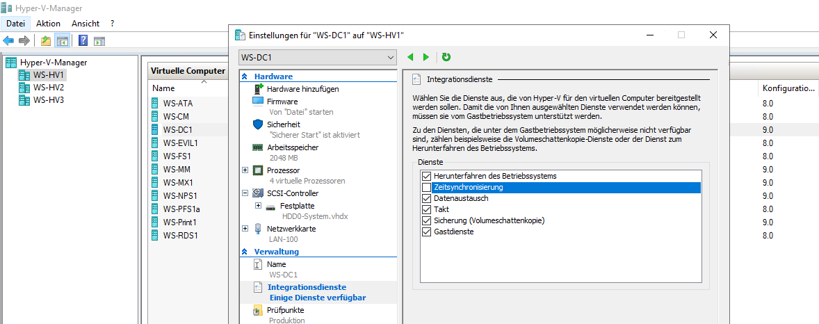Select WS-EVIL1 in the virtual computer list
The image size is (819, 324).
pyautogui.click(x=180, y=143)
